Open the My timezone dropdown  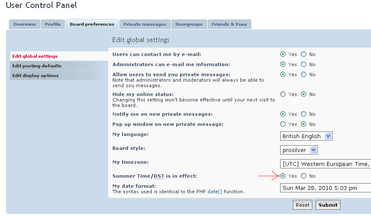click(x=325, y=164)
